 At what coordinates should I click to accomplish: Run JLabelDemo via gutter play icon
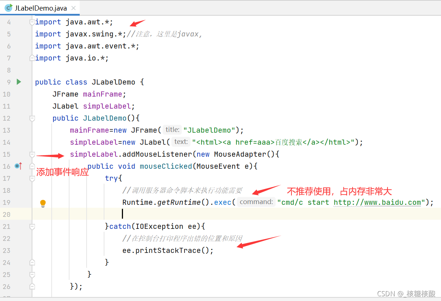19,82
